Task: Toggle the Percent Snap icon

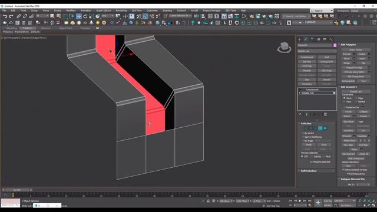Action: coord(152,16)
